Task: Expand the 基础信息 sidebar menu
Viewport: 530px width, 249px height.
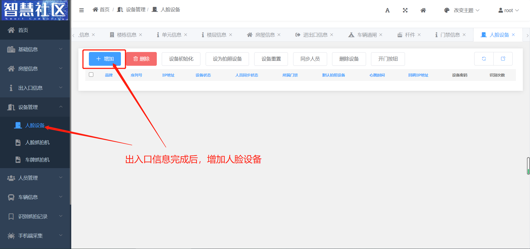Action: 35,49
